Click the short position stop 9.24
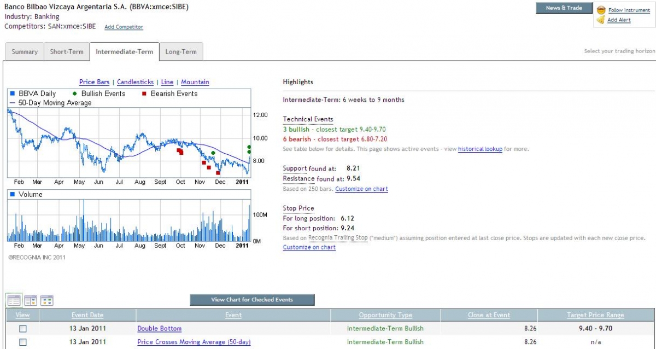This screenshot has width=656, height=349. (347, 228)
